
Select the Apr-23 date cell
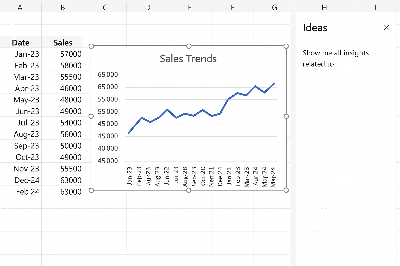[x=21, y=88]
